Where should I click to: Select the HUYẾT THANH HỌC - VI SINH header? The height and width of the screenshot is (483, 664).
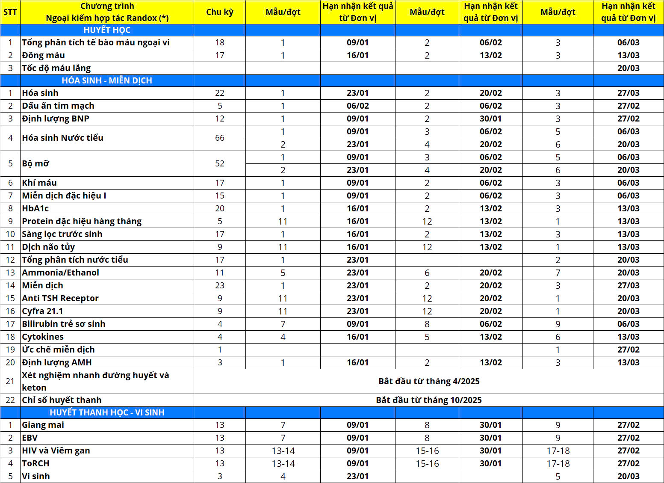(x=107, y=412)
